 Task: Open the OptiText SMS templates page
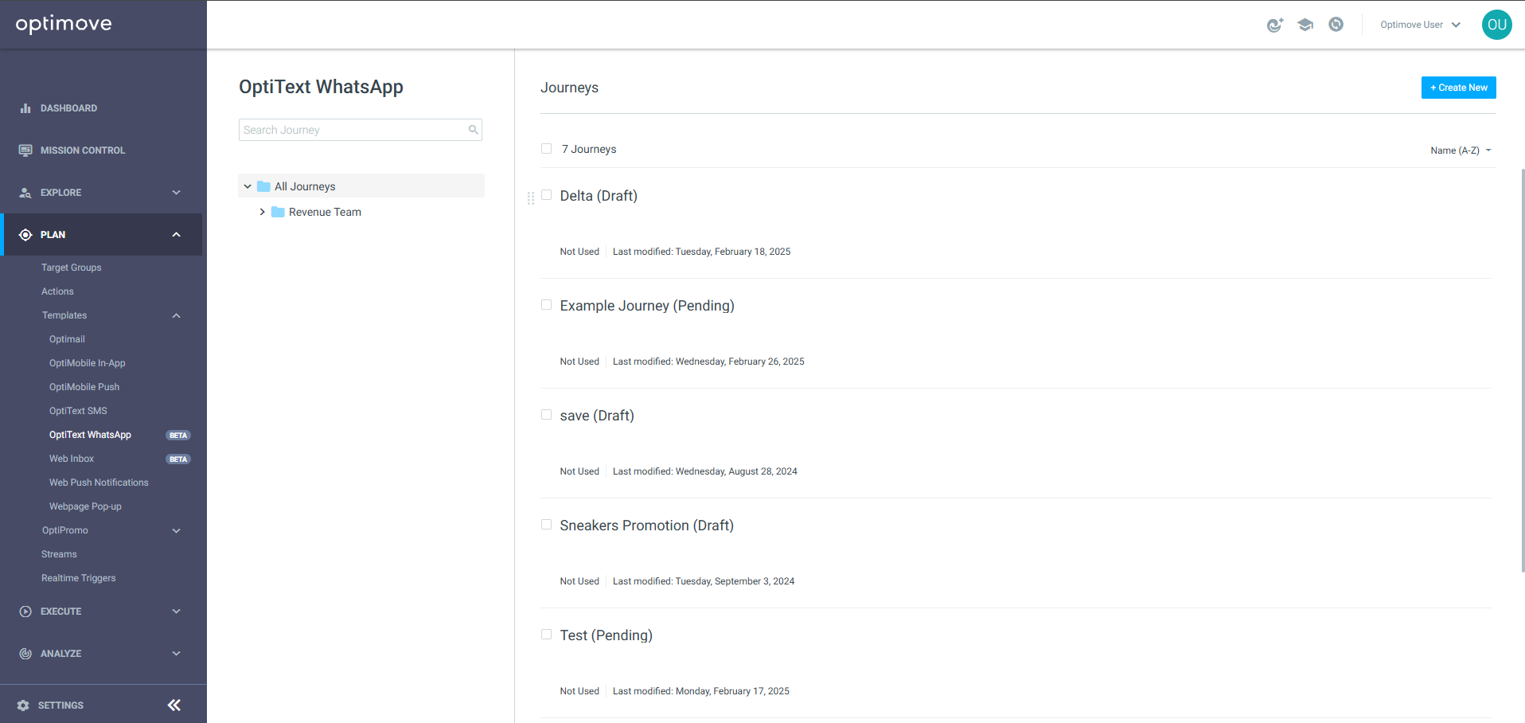[x=78, y=411]
